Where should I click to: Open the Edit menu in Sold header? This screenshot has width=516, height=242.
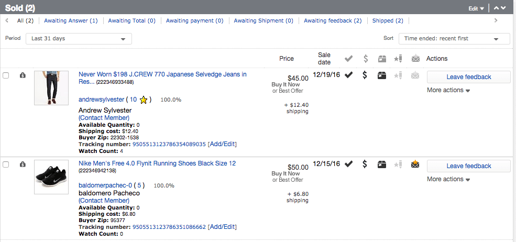[476, 8]
